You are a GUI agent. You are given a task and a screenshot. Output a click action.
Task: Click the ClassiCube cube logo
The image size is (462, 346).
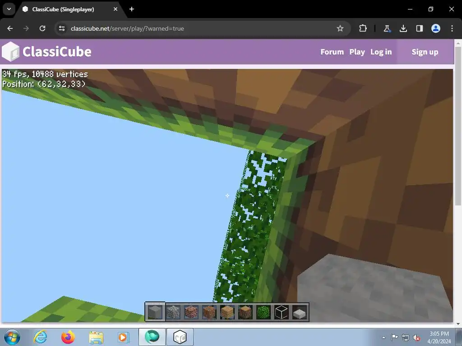[11, 51]
